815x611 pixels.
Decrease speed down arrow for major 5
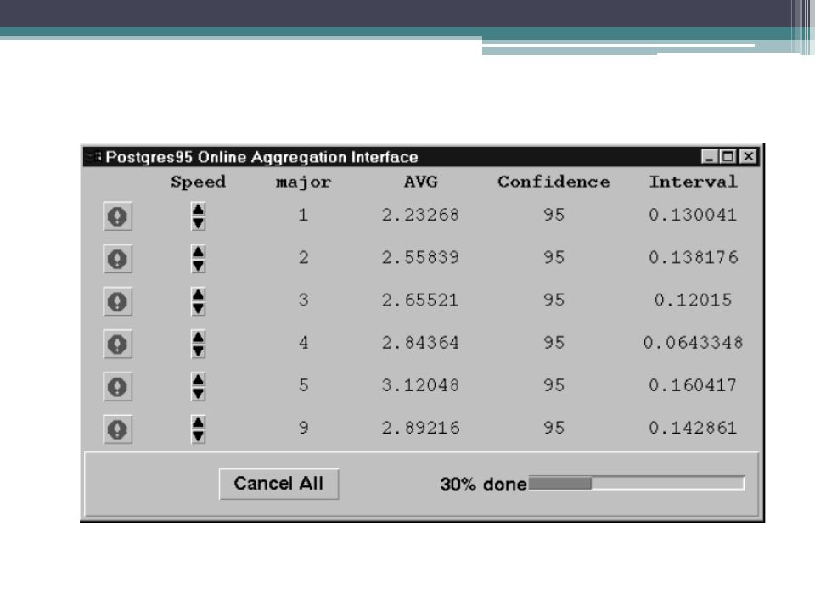click(x=198, y=394)
